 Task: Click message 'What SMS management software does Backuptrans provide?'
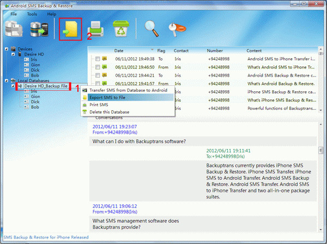coord(136,224)
